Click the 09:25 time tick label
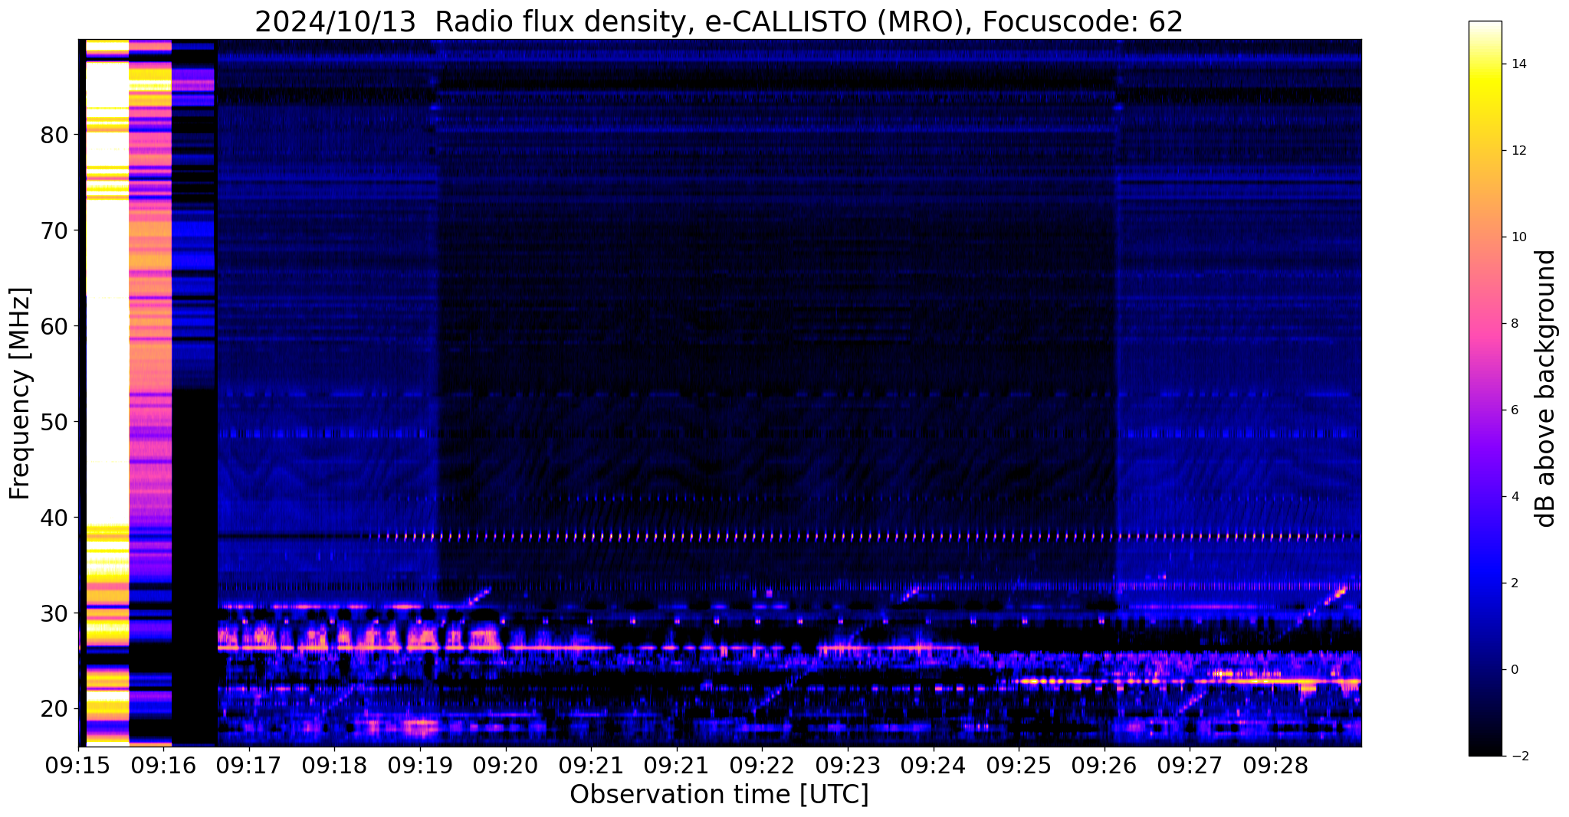The width and height of the screenshot is (1569, 817). tap(1019, 766)
